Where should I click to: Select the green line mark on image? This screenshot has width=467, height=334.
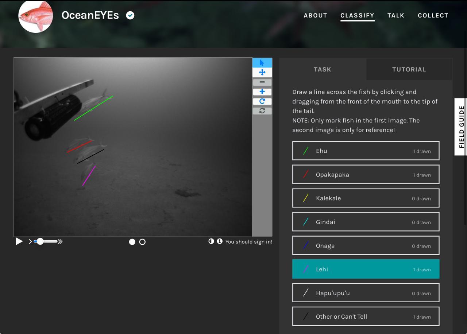[x=94, y=108]
